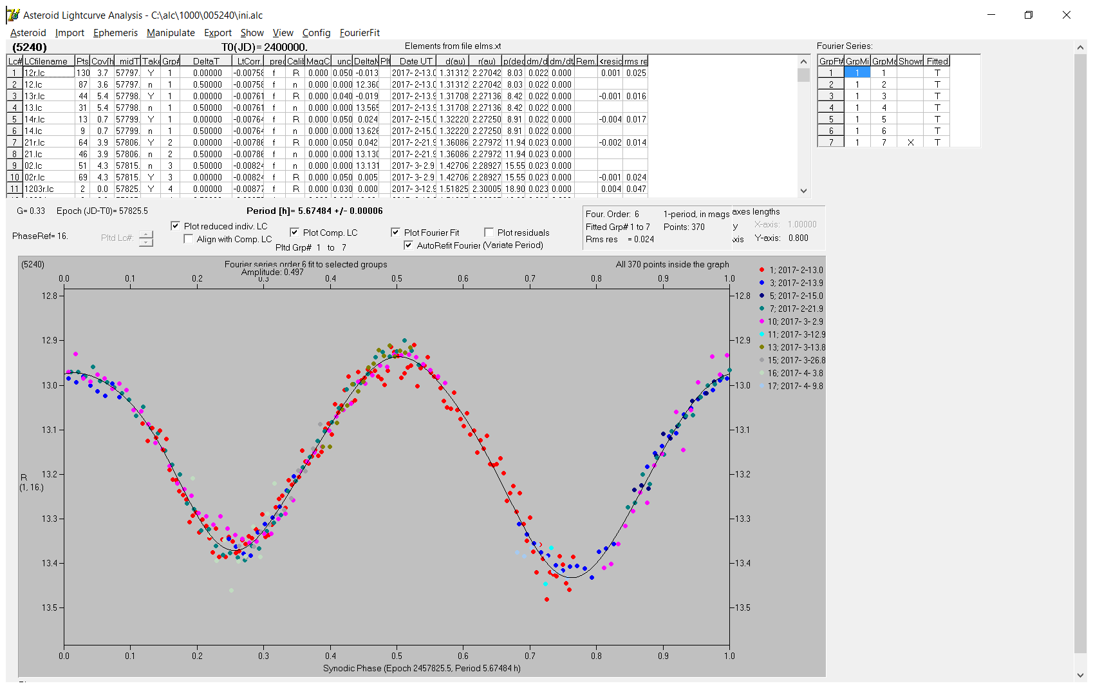The image size is (1093, 688).
Task: Open the Import menu
Action: pos(70,33)
